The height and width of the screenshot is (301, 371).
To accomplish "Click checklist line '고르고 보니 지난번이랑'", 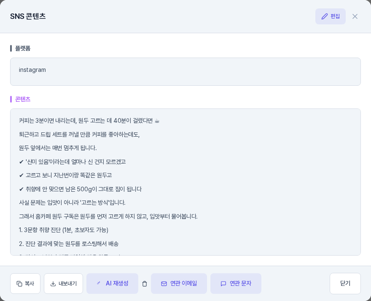I will 65,175.
